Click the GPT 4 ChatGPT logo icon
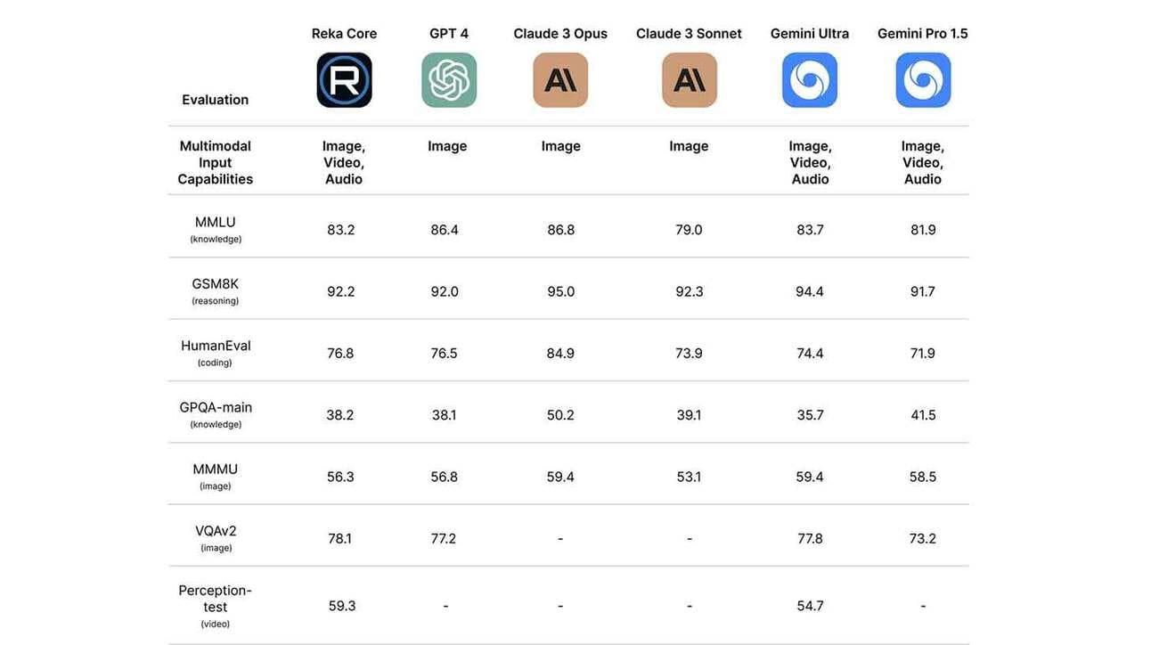The width and height of the screenshot is (1151, 645). 449,80
